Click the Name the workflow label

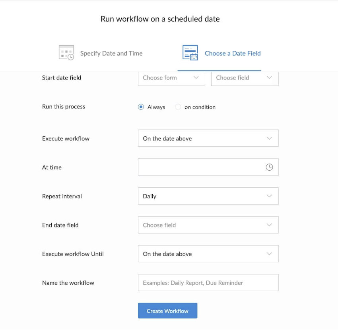click(68, 283)
